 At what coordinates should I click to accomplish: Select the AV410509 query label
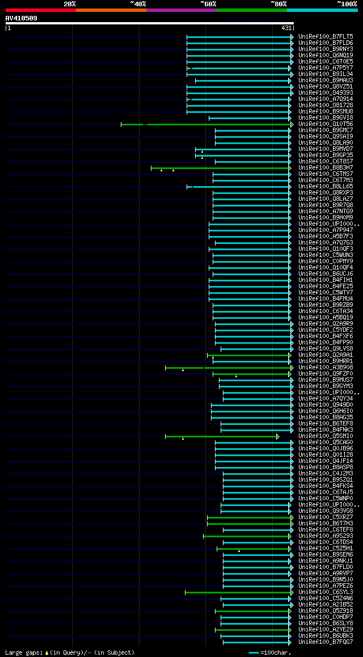point(21,18)
